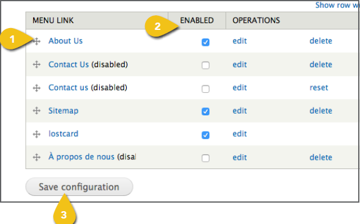
Task: Edit the Contact Us (disabled) link
Action: point(240,65)
